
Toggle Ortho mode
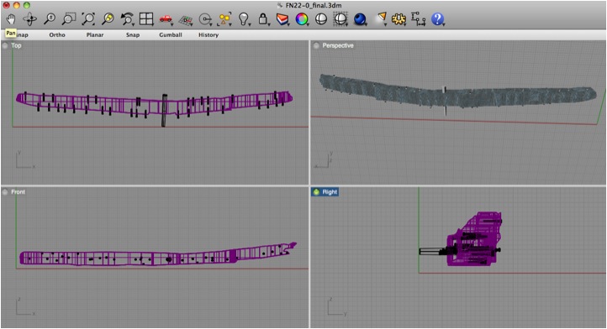tap(57, 34)
